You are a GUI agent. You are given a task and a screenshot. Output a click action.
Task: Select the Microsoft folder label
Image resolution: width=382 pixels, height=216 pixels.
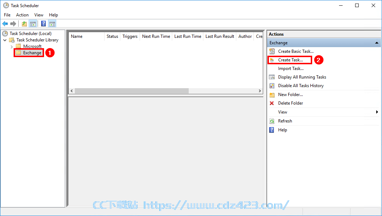pos(33,46)
